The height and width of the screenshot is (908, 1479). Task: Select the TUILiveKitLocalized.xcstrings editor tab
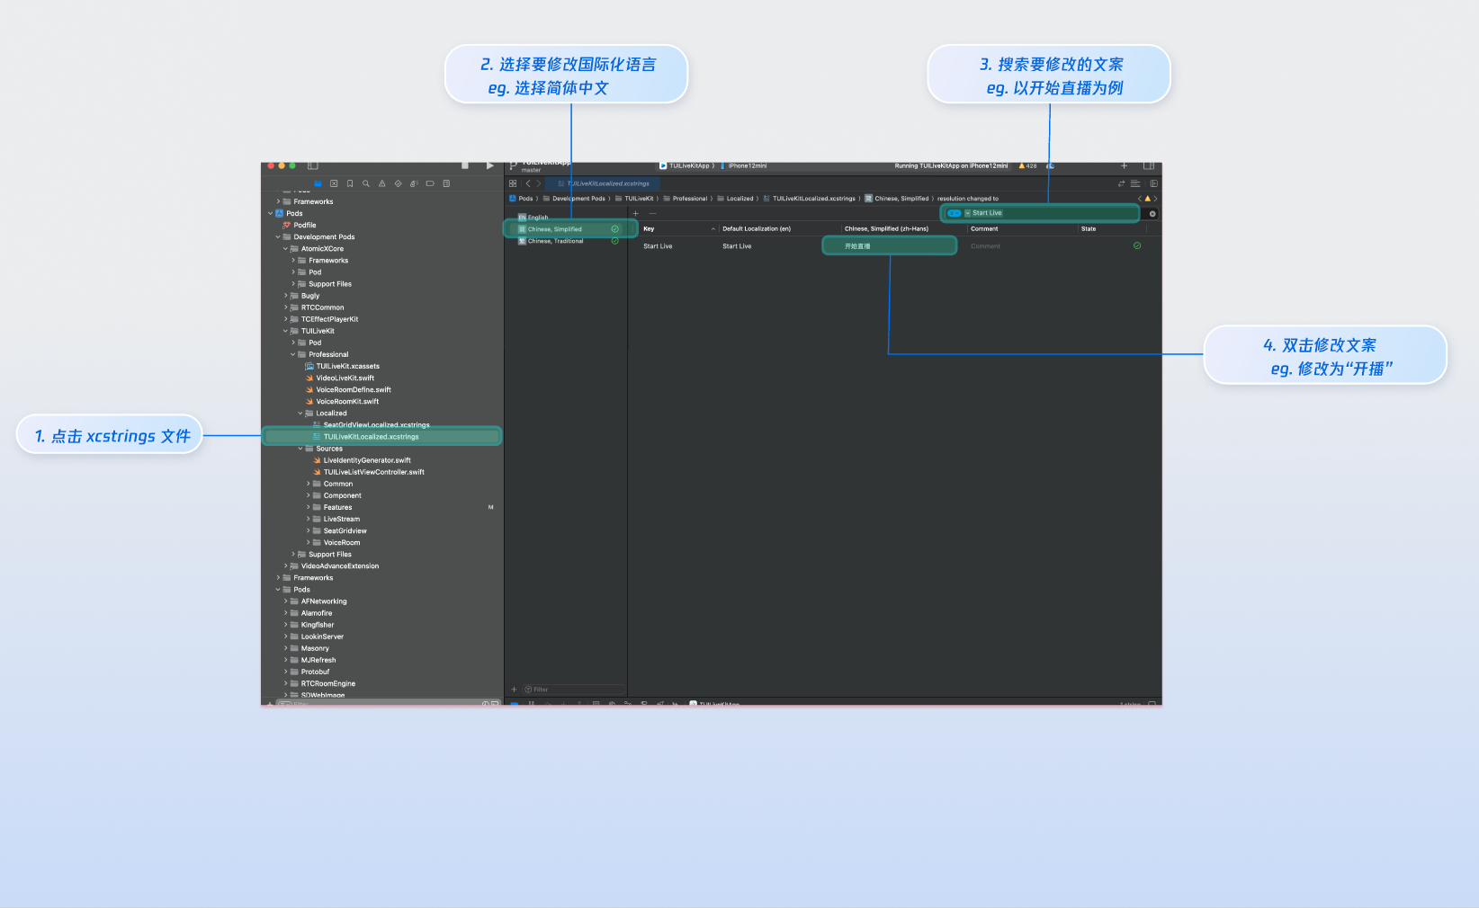(604, 183)
